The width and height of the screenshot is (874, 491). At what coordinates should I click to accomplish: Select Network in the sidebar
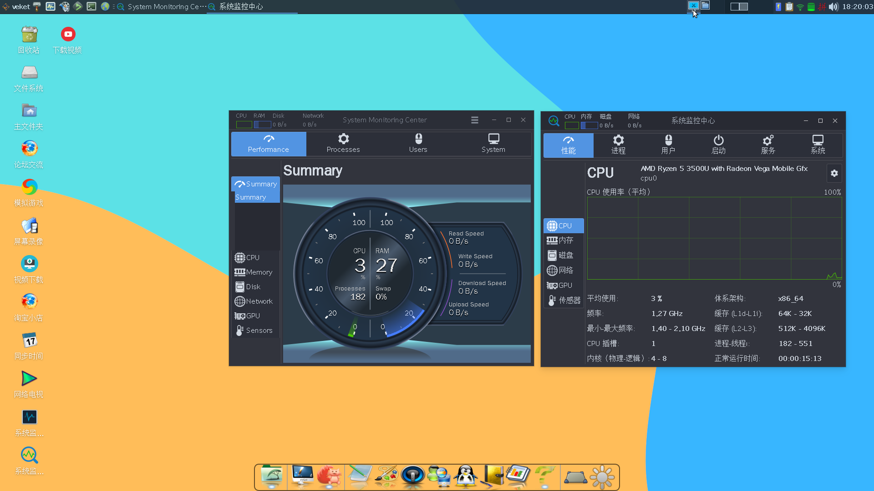[x=259, y=301]
